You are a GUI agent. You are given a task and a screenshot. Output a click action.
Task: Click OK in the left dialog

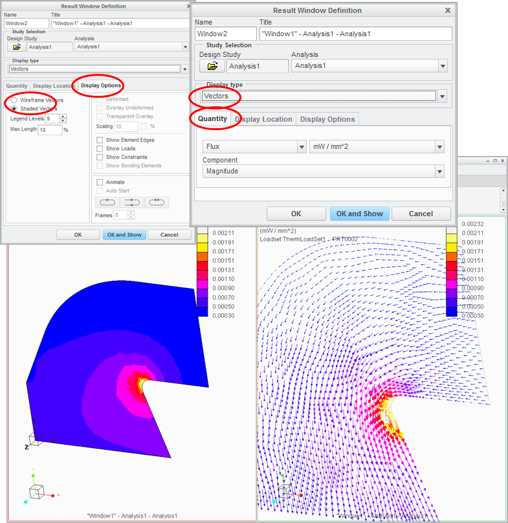click(78, 235)
